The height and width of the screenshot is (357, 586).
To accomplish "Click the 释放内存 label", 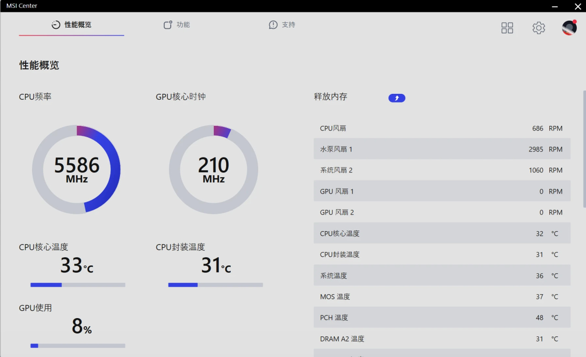I will [x=331, y=97].
